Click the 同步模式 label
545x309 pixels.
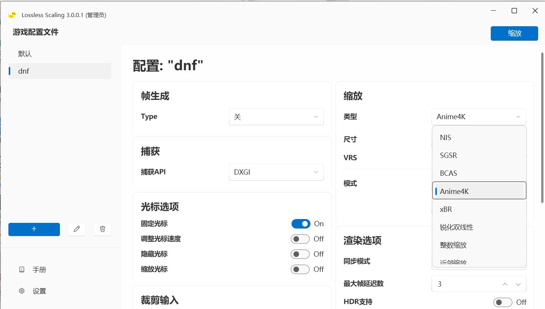[357, 261]
